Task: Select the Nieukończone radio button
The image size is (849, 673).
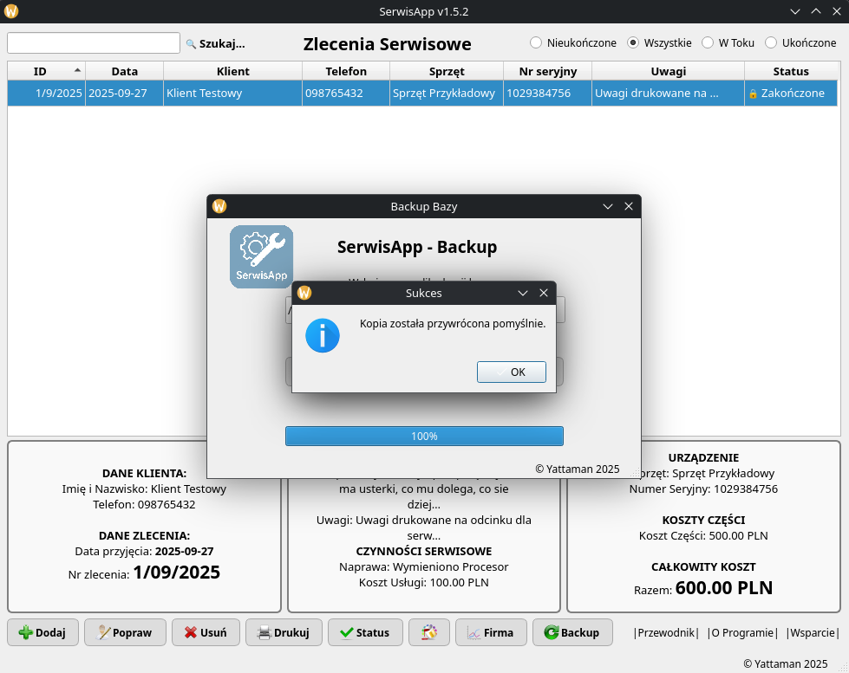Action: click(x=536, y=42)
